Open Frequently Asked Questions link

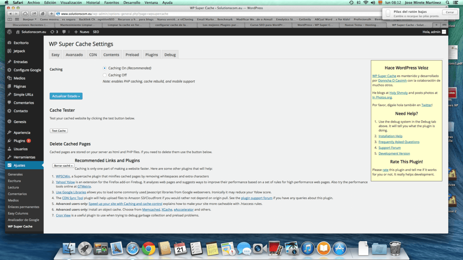tap(399, 142)
